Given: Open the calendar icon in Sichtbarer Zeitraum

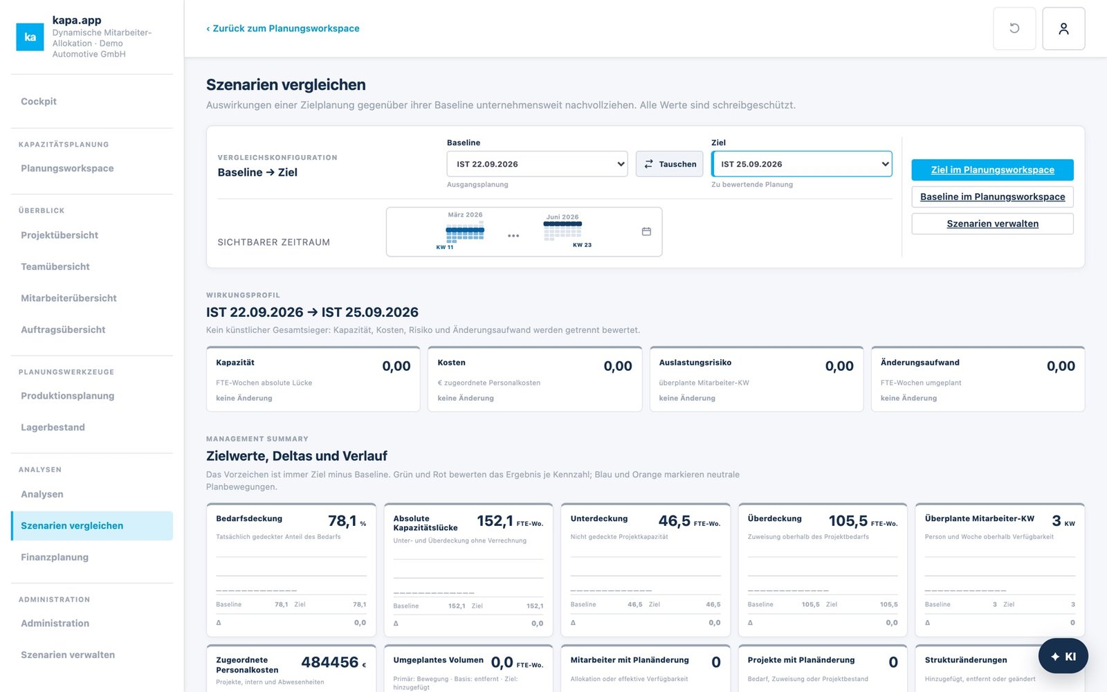Looking at the screenshot, I should coord(646,231).
